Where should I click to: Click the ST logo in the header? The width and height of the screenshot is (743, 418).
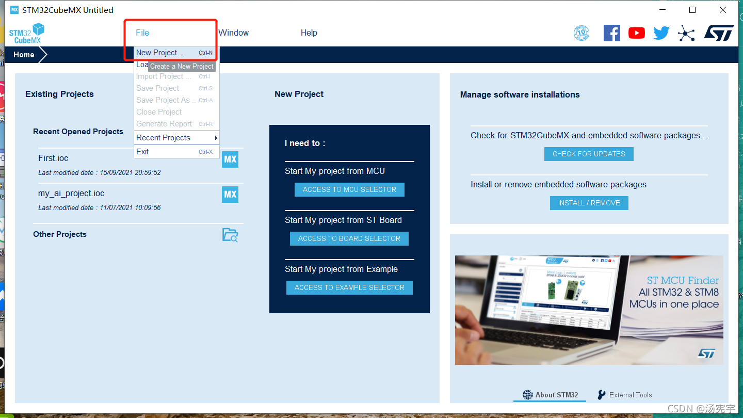pyautogui.click(x=719, y=33)
